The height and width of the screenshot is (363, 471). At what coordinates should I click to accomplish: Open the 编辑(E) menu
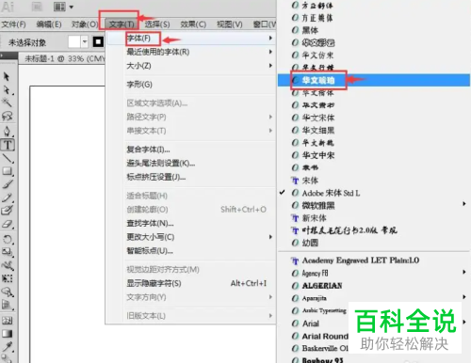point(49,24)
